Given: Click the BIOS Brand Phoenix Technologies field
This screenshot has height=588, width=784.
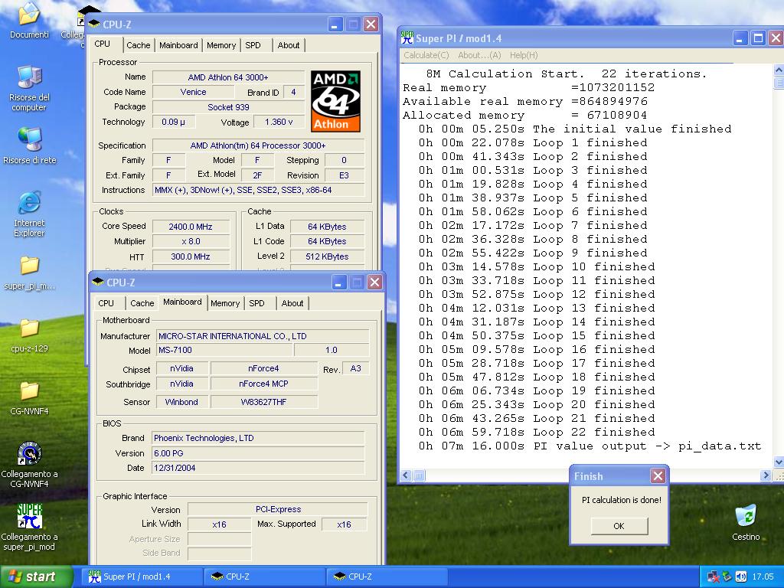Looking at the screenshot, I should [x=258, y=438].
